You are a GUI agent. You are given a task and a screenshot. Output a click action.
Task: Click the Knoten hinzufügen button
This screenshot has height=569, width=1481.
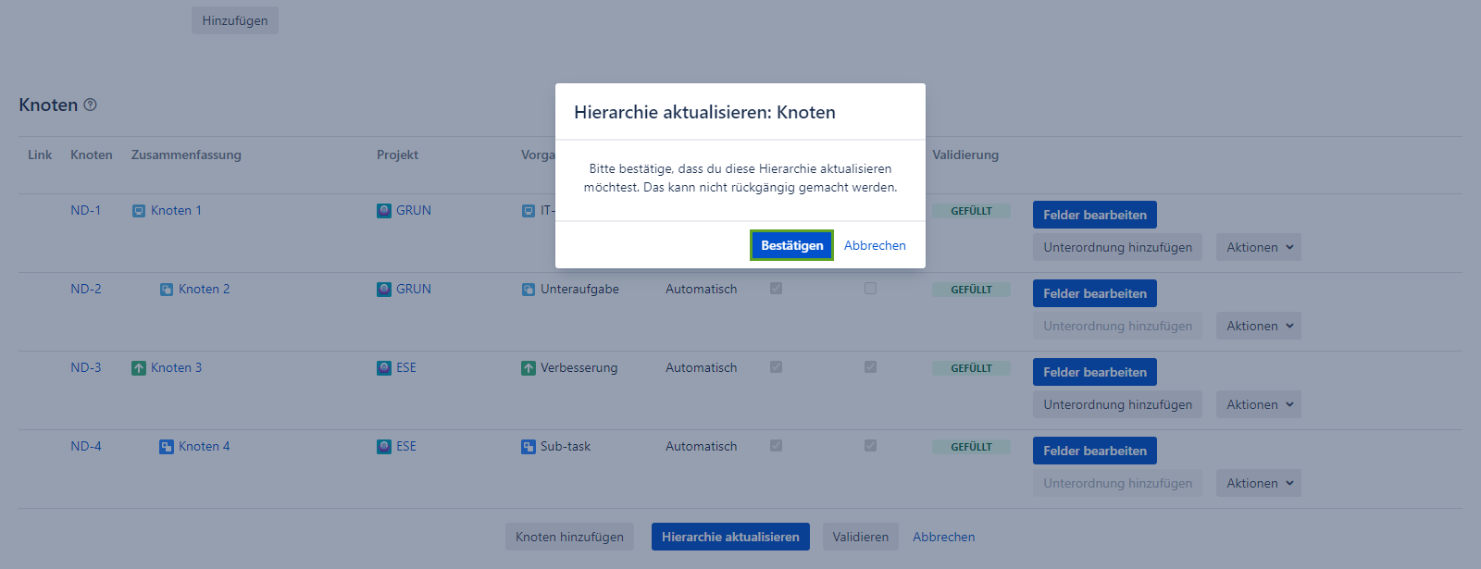coord(569,537)
